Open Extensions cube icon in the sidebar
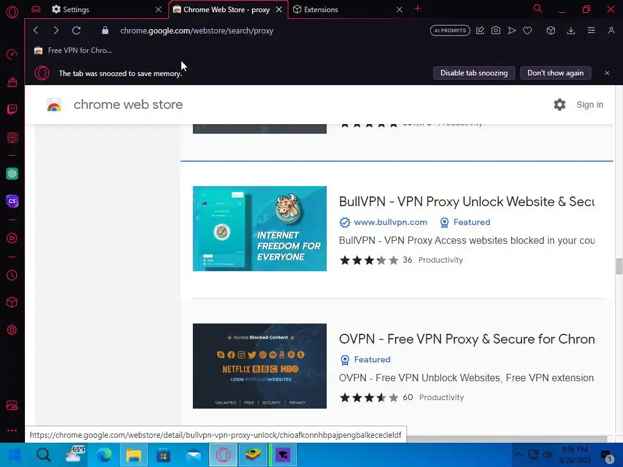 (x=12, y=303)
